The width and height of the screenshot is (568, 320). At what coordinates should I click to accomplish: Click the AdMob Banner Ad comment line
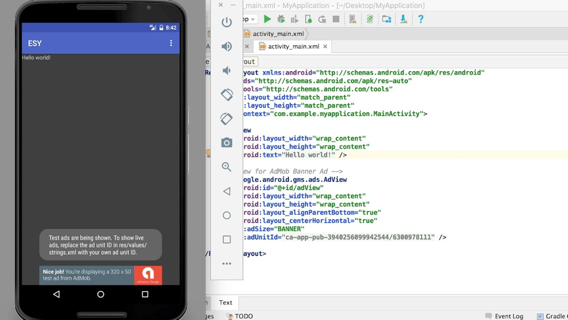coord(293,171)
